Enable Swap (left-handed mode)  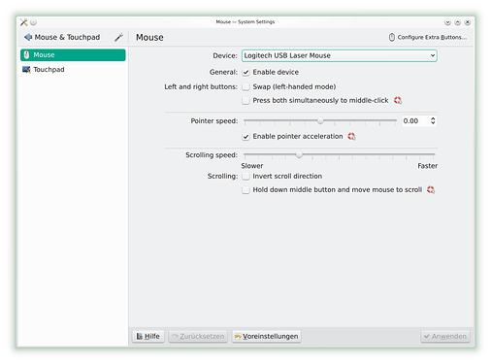[x=245, y=86]
